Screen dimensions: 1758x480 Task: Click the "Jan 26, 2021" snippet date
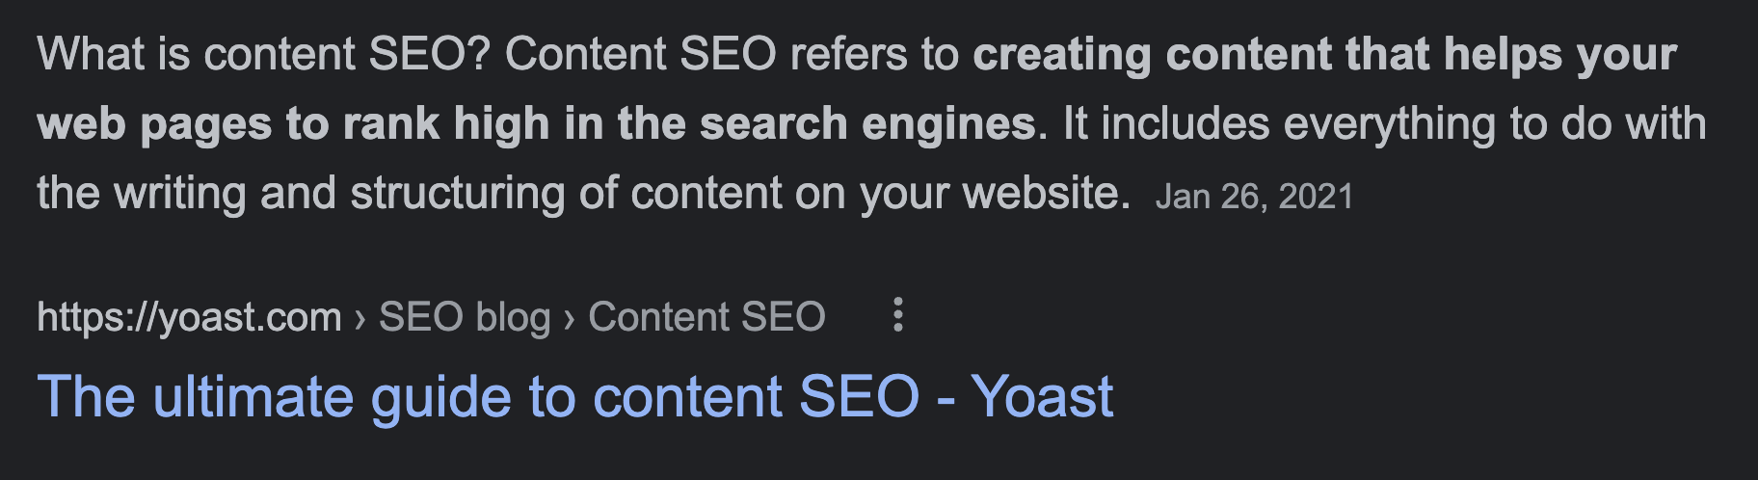click(x=1254, y=197)
